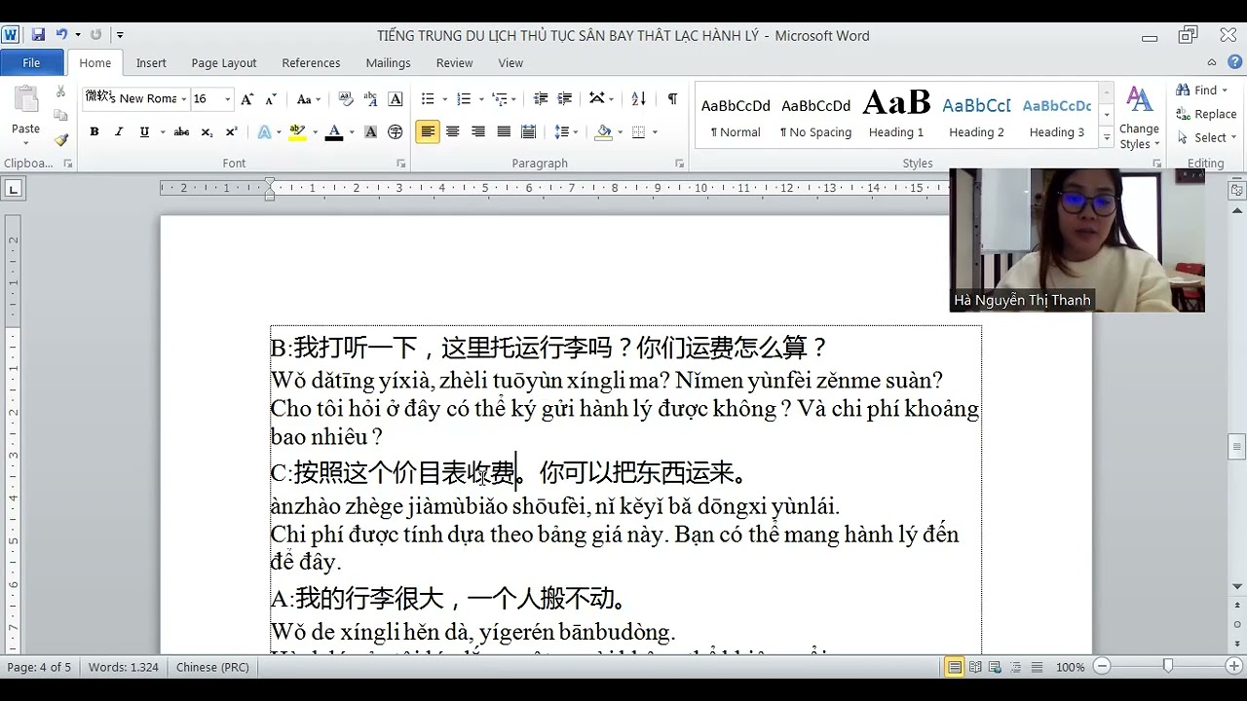Viewport: 1247px width, 701px height.
Task: Switch to Draft view icon in status bar
Action: click(1036, 667)
